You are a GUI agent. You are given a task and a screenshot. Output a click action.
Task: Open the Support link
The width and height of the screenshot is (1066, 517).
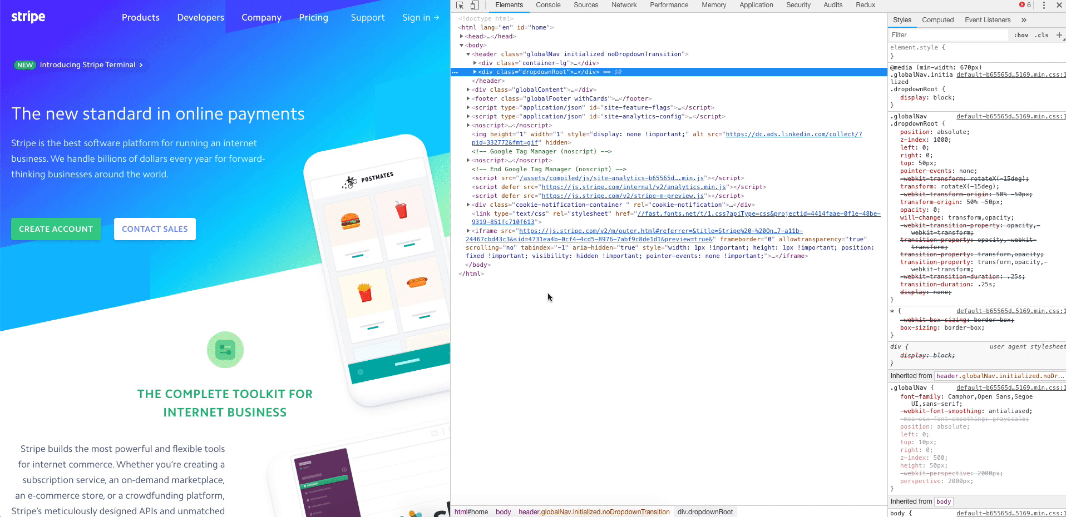click(368, 17)
